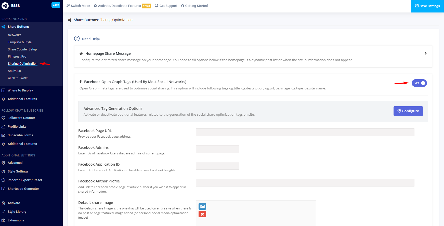Click the Extensions box icon in sidebar
444x226 pixels.
tap(4, 220)
